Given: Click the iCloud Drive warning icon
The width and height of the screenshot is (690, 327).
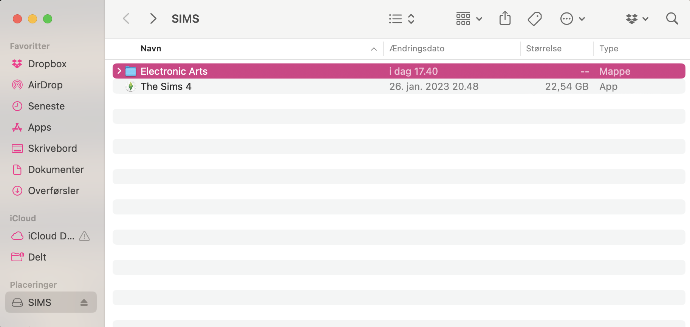Looking at the screenshot, I should [84, 236].
